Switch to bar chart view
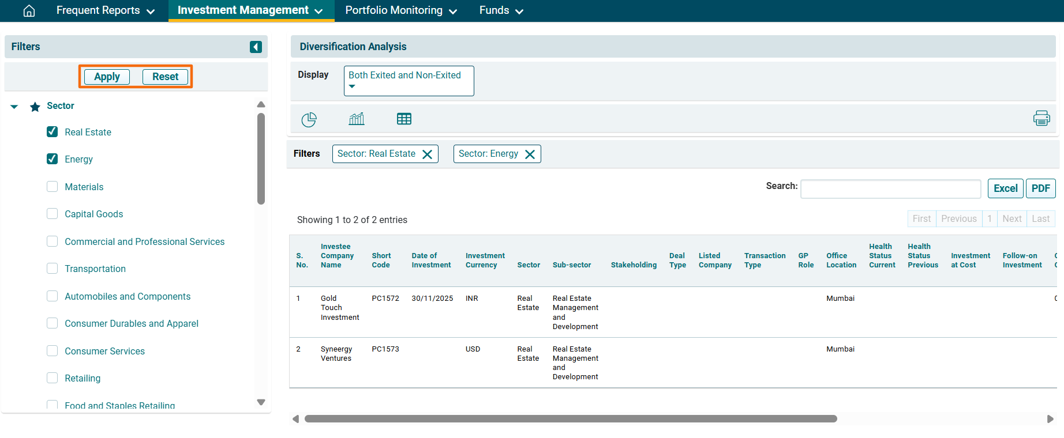Screen dimensions: 1064x438 click(357, 119)
